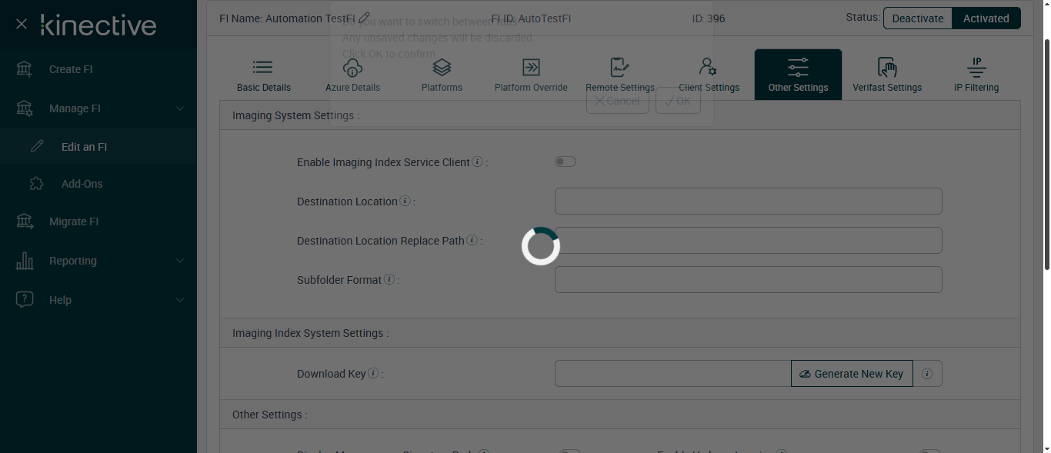
Task: Click the 'ID: 396' text
Action: click(709, 18)
